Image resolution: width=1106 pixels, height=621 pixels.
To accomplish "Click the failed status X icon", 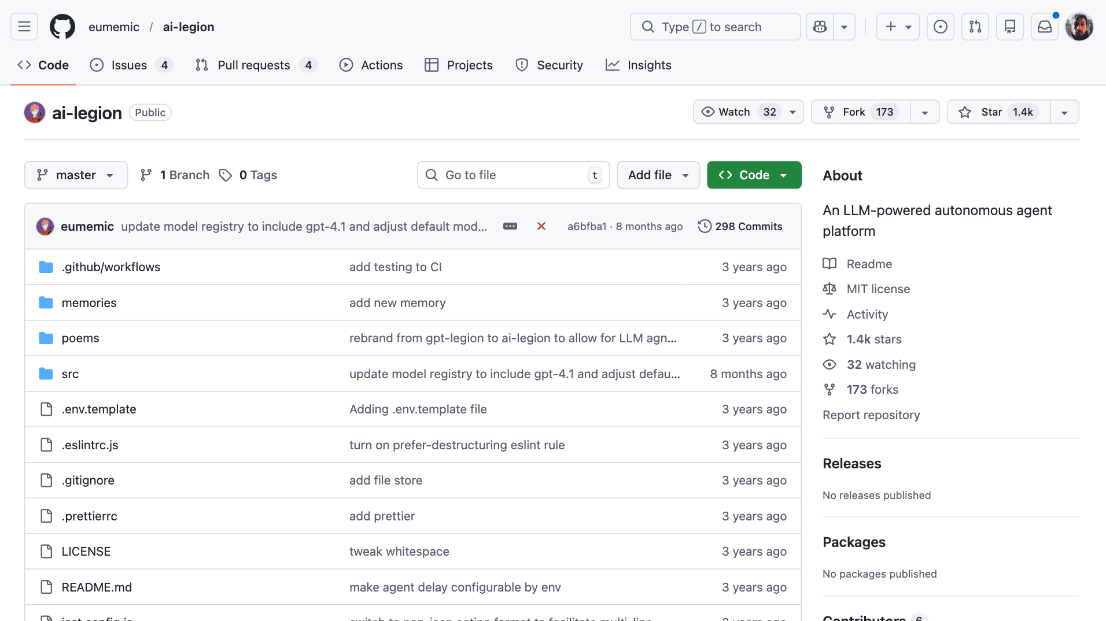I will (541, 226).
